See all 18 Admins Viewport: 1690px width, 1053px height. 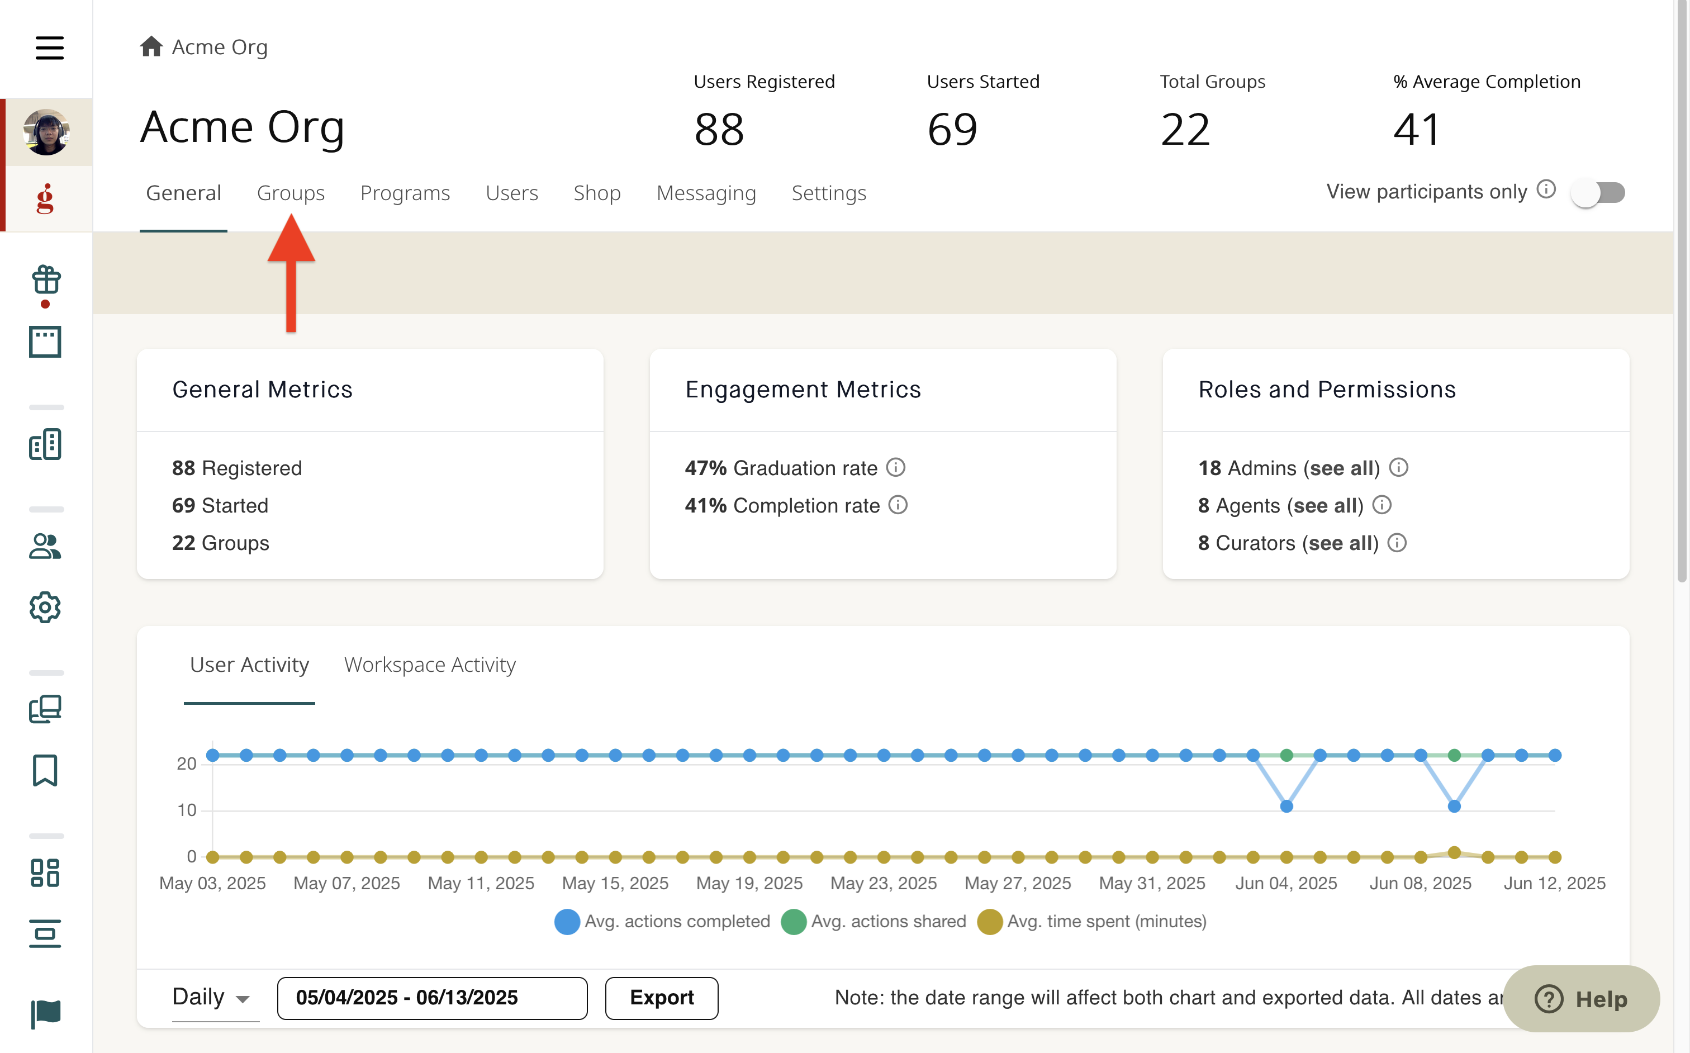[1341, 468]
